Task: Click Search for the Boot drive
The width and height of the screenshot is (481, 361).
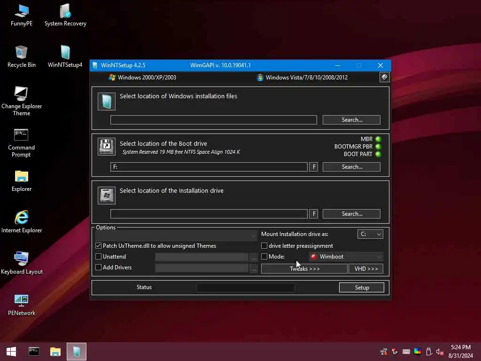Action: 351,167
